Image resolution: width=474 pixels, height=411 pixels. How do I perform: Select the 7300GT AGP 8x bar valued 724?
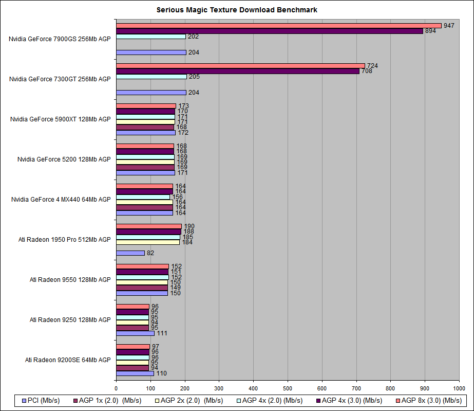(x=241, y=66)
